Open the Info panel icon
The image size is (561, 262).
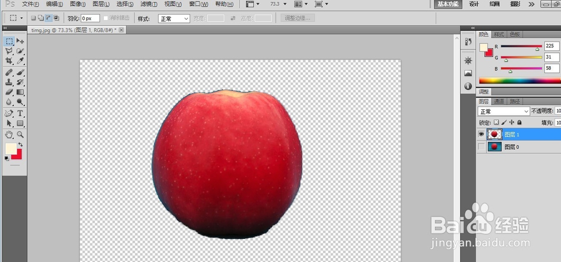click(x=468, y=86)
